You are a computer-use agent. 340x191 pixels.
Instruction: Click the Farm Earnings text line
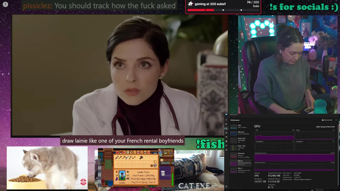point(143,179)
